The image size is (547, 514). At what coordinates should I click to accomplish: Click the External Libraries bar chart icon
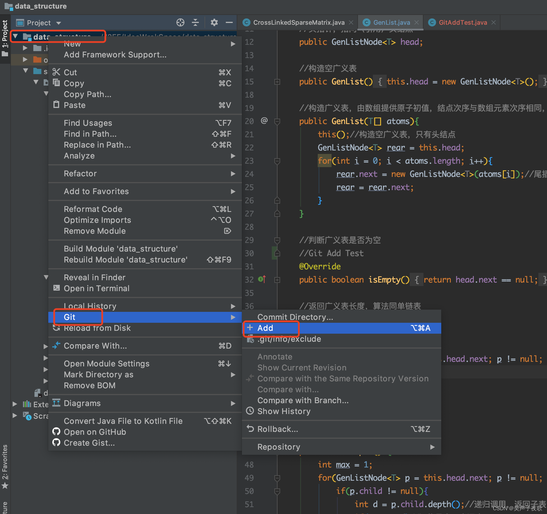27,404
